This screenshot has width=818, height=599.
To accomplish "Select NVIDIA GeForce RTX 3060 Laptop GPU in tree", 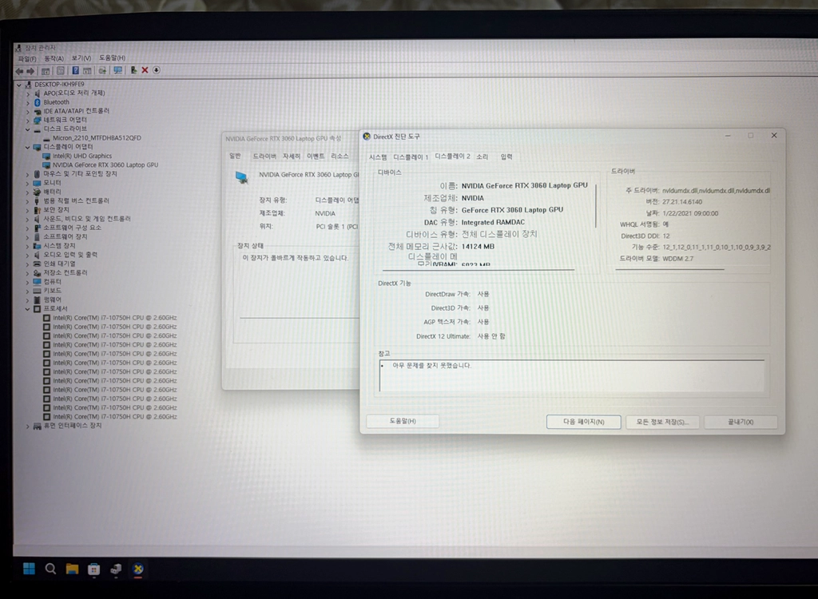I will click(x=105, y=165).
